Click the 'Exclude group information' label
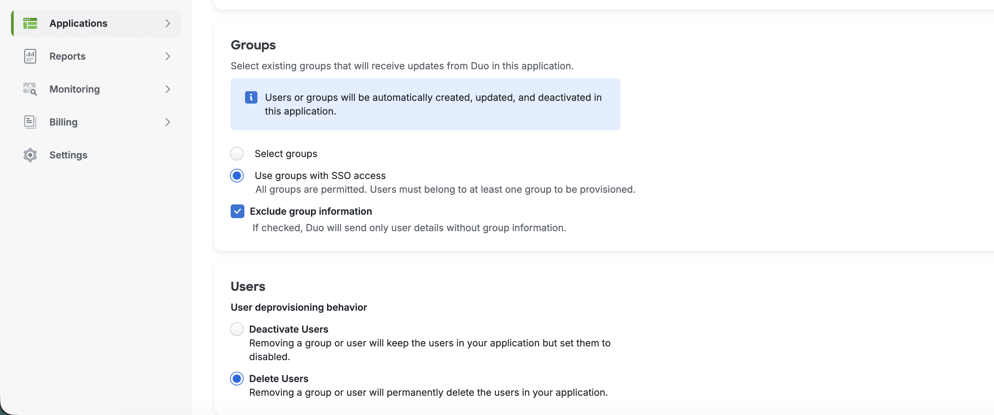This screenshot has width=994, height=415. (311, 211)
